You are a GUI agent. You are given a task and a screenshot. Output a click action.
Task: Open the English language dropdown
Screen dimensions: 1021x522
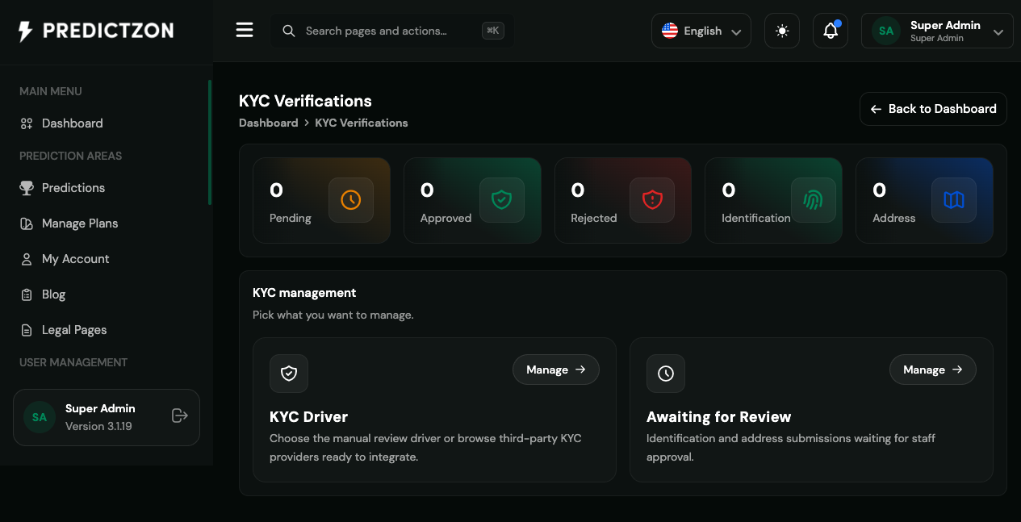(x=701, y=31)
